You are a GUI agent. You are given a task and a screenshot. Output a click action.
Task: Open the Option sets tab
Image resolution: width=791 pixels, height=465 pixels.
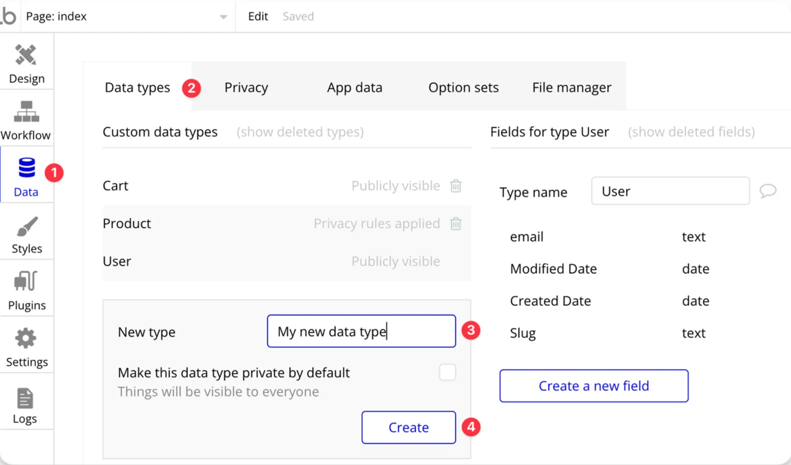(x=463, y=87)
